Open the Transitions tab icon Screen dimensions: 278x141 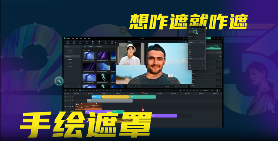(x=93, y=42)
